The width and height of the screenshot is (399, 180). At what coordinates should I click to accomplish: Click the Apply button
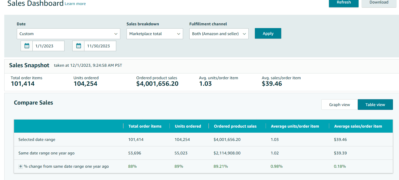[x=268, y=33]
